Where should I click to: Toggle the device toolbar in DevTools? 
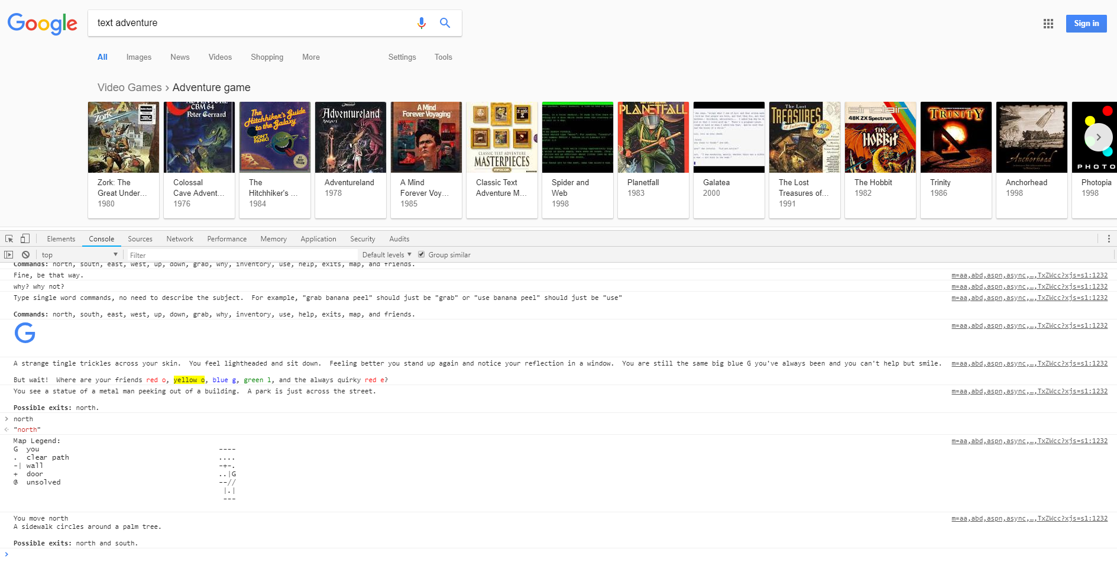(24, 238)
